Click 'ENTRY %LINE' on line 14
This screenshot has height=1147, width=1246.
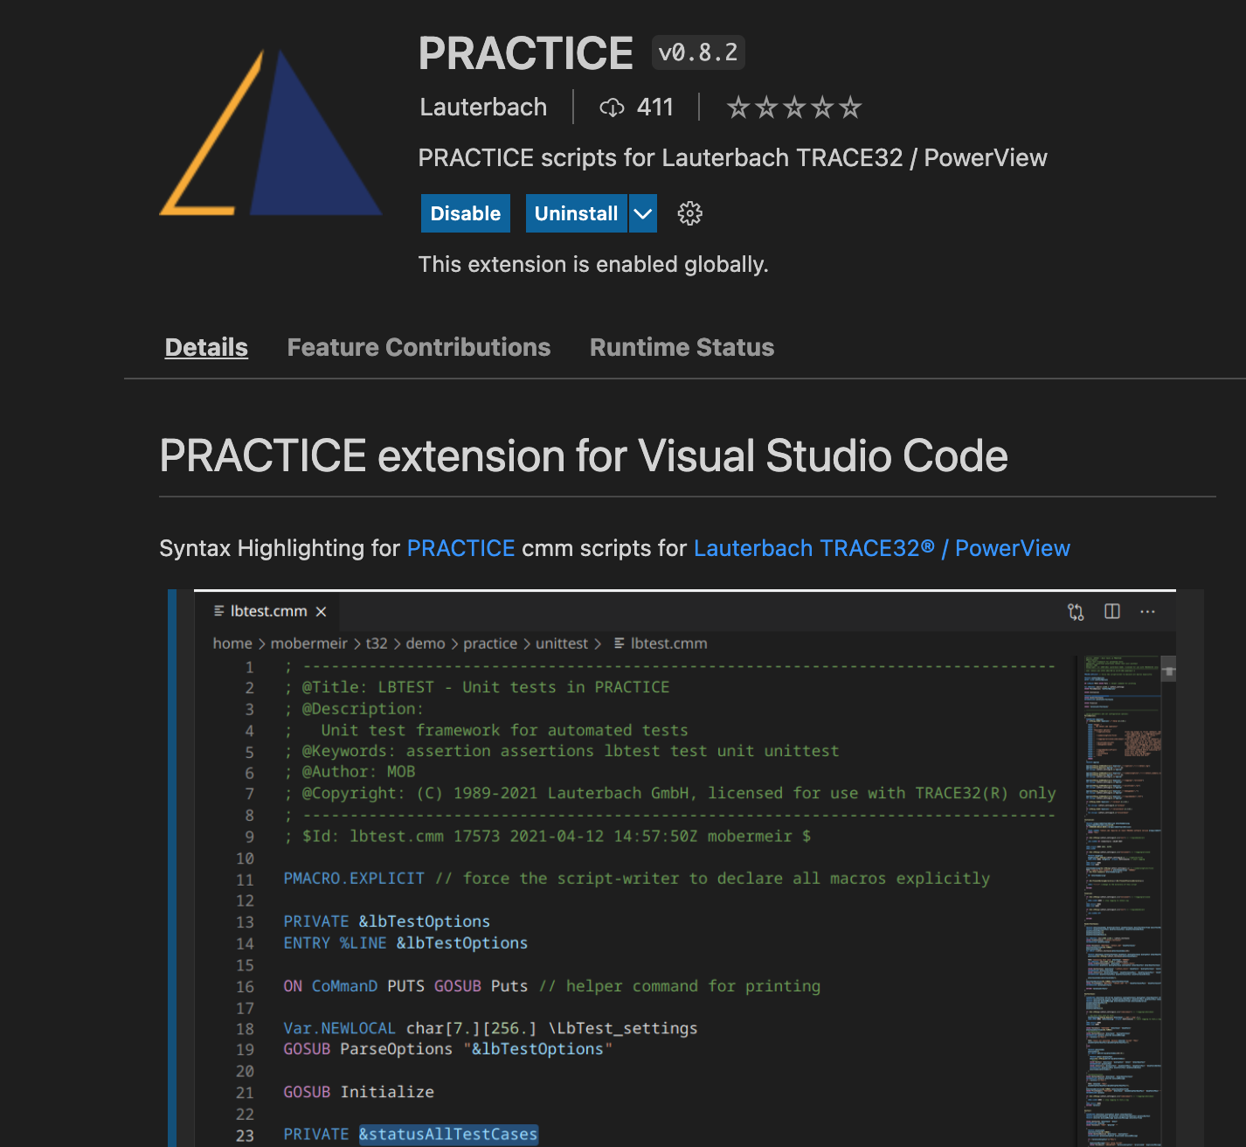[x=335, y=943]
